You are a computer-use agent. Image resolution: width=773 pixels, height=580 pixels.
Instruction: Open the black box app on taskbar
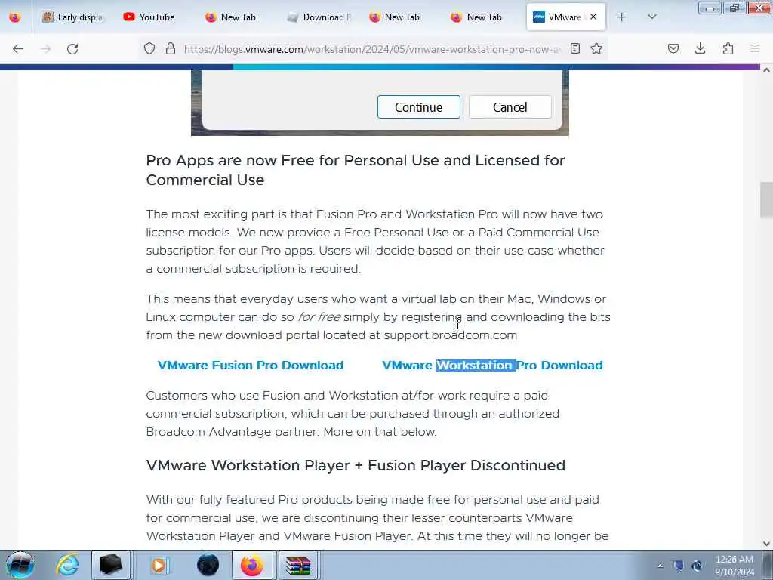tap(111, 565)
